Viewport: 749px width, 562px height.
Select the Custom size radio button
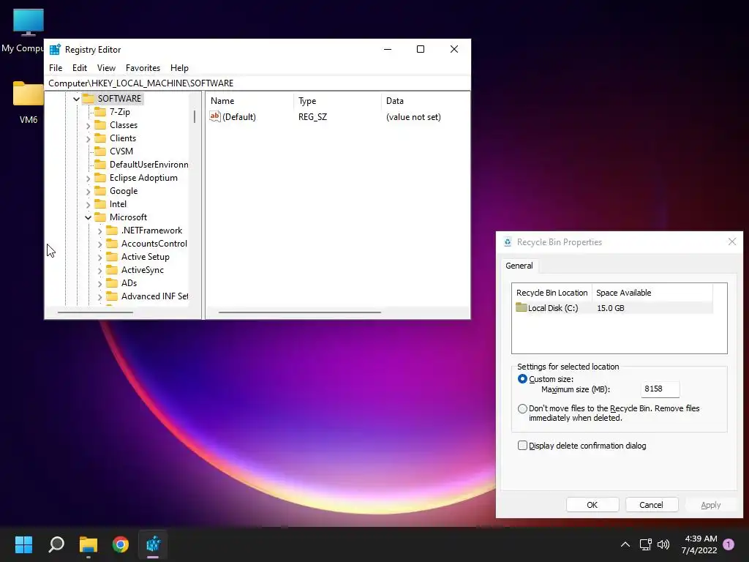coord(522,379)
